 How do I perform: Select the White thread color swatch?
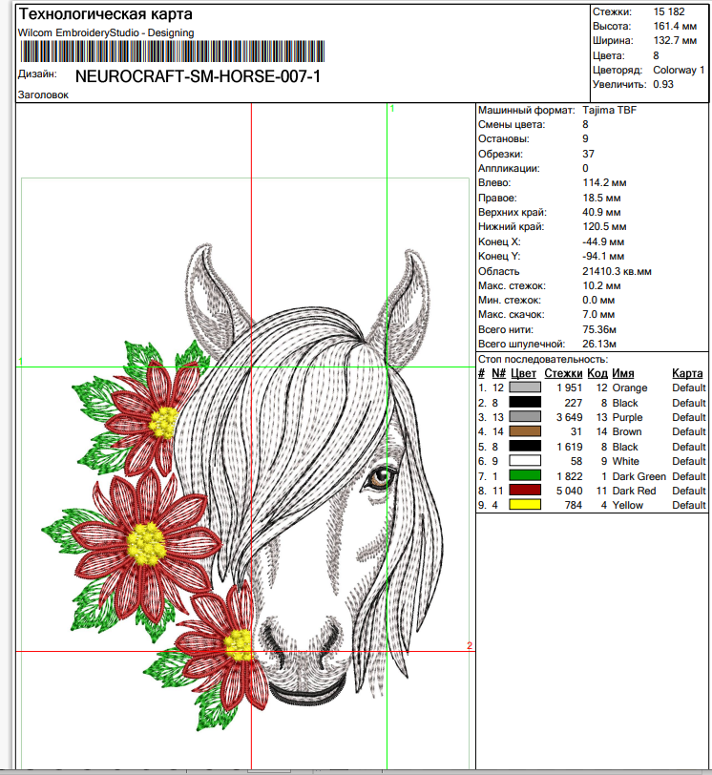[525, 461]
